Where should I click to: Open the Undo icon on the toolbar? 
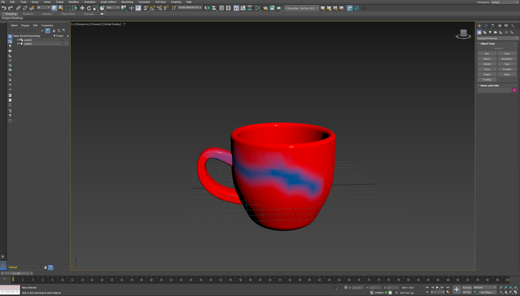click(4, 8)
